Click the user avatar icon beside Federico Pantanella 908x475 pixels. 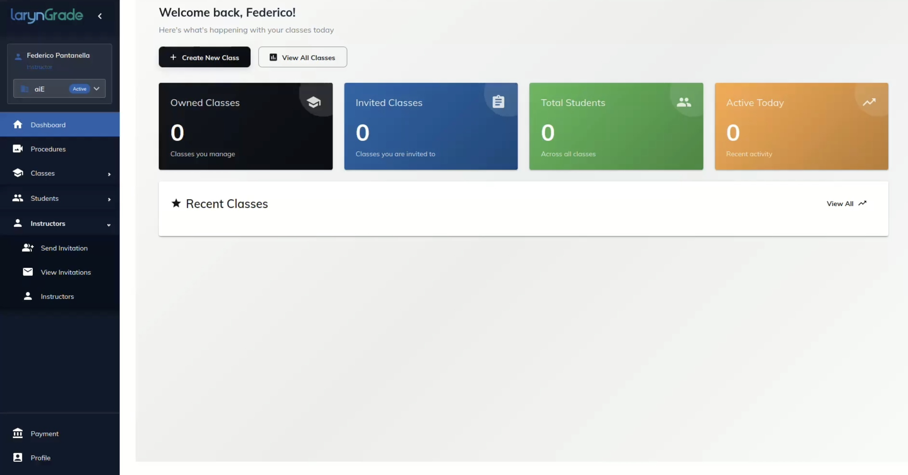click(x=18, y=56)
